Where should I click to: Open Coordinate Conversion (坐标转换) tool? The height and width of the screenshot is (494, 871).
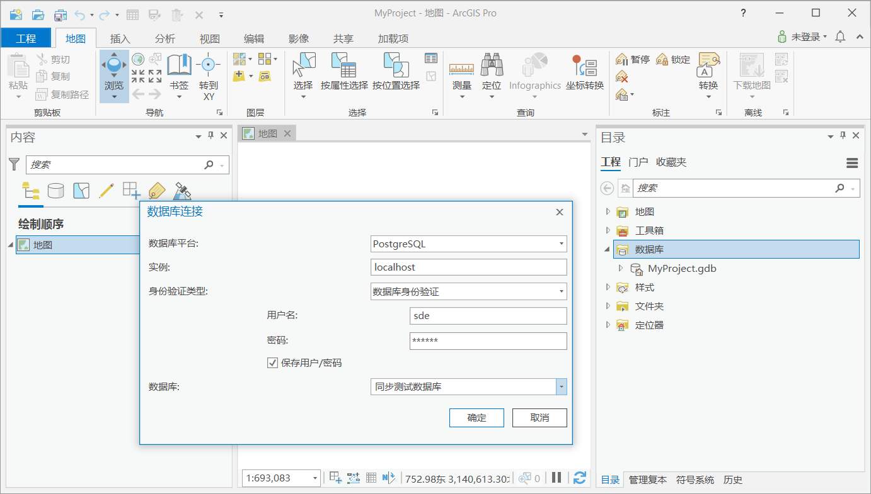[x=584, y=71]
